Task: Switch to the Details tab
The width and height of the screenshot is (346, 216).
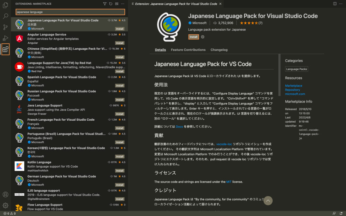Action: tap(160, 50)
